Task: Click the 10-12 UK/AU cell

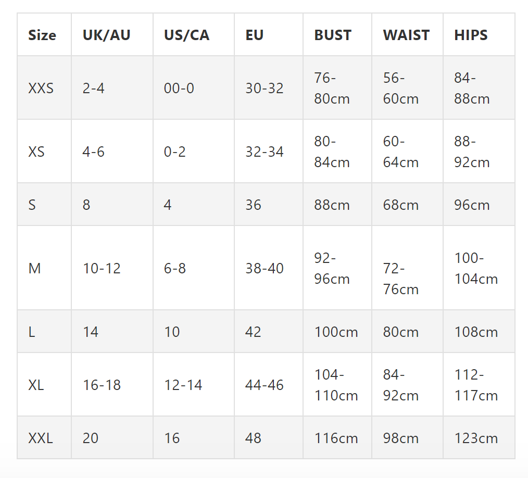Action: (x=102, y=268)
